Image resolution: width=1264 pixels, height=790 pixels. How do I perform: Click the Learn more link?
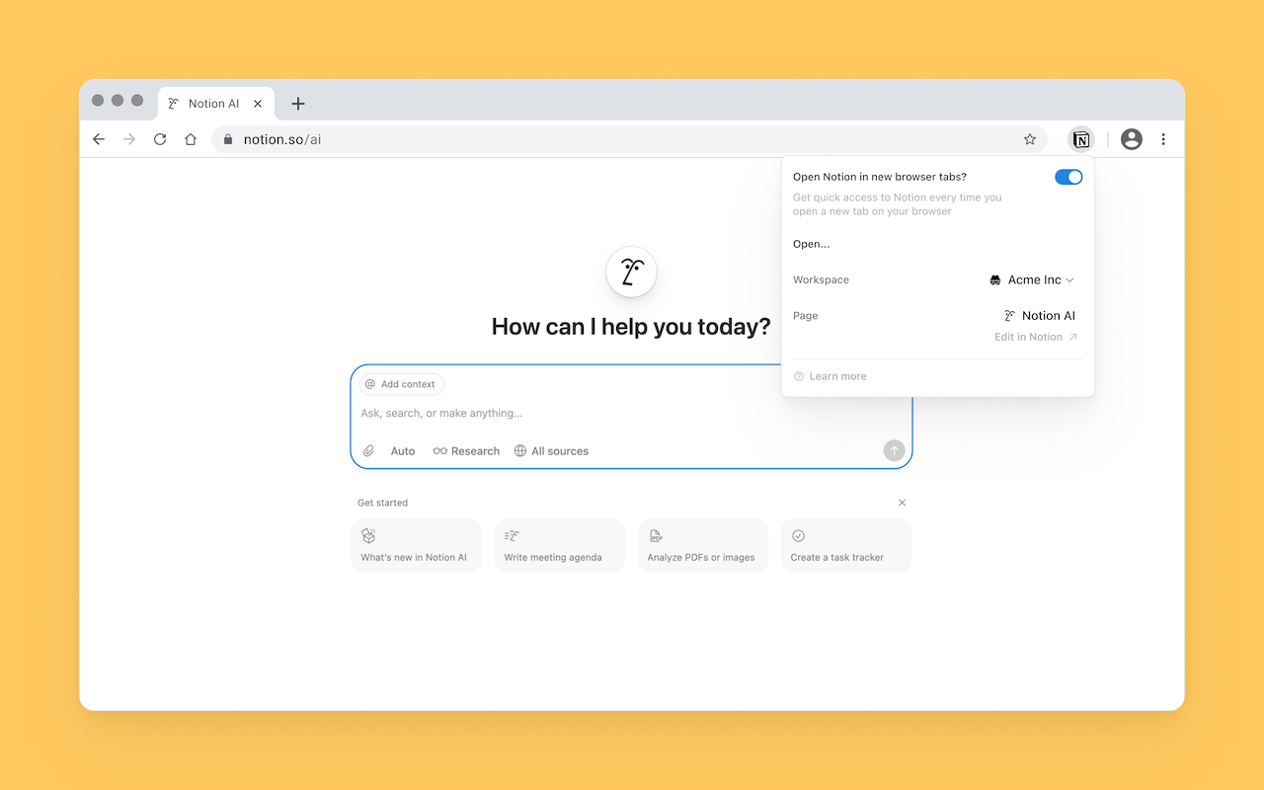(x=837, y=375)
